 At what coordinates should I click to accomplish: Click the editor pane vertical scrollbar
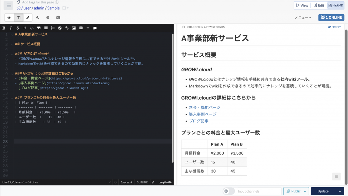[173, 98]
